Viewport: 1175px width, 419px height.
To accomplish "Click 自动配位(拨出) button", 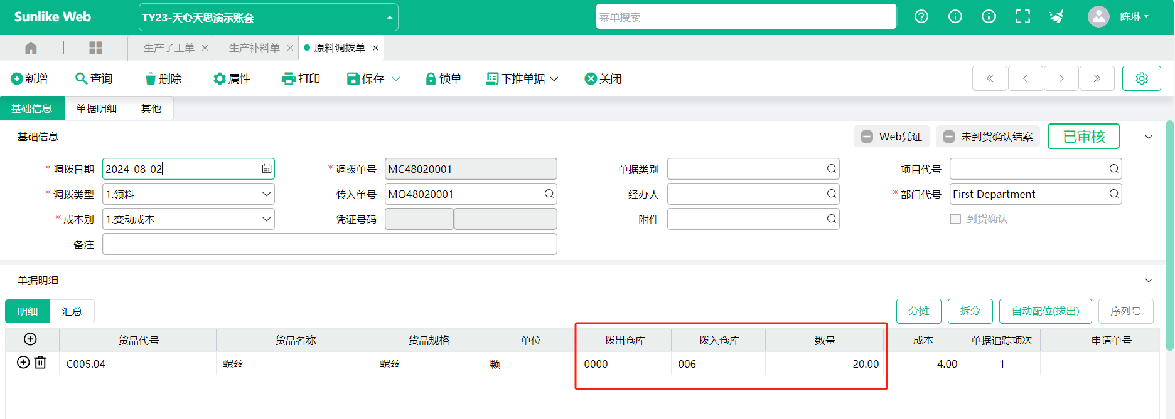I will click(x=1046, y=311).
